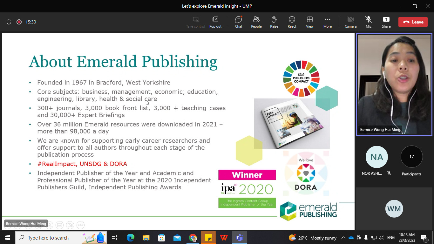Click Independent Publisher of the Year link

coord(87,173)
